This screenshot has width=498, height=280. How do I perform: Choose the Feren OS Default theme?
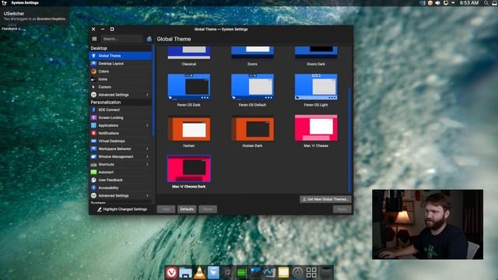pyautogui.click(x=252, y=87)
